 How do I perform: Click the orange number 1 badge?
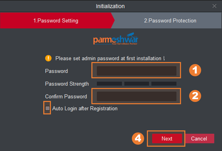195,70
